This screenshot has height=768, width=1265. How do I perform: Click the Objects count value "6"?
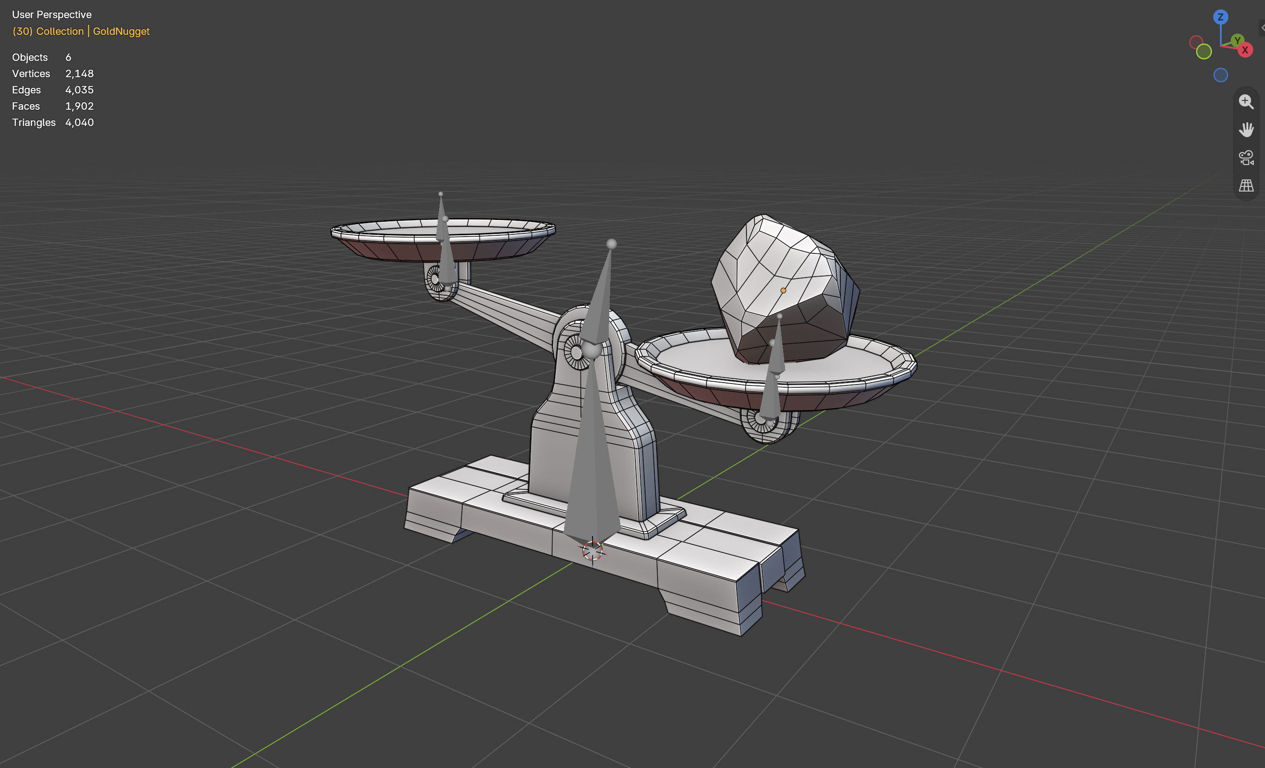pyautogui.click(x=68, y=58)
